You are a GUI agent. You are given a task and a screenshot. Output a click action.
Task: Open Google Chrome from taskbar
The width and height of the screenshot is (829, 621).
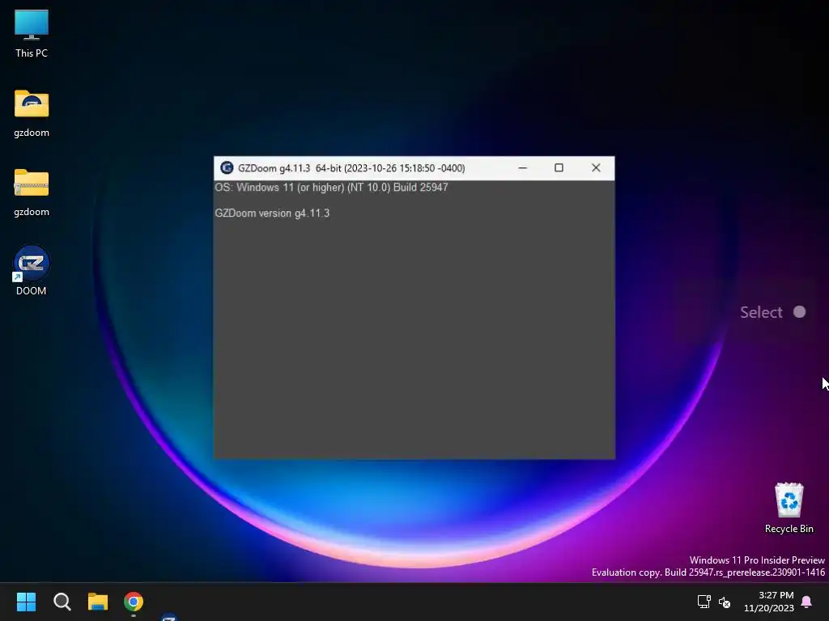click(134, 602)
